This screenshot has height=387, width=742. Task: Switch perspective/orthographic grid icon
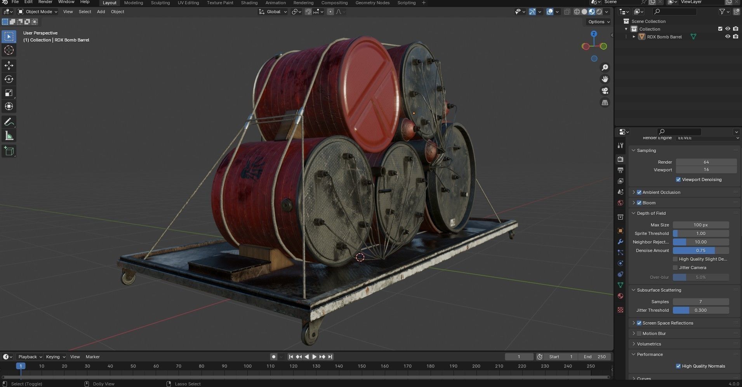tap(605, 102)
